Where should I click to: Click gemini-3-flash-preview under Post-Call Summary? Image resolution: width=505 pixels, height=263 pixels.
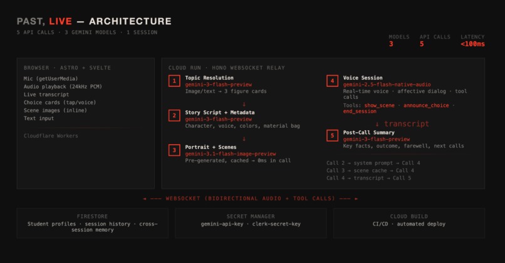point(376,139)
